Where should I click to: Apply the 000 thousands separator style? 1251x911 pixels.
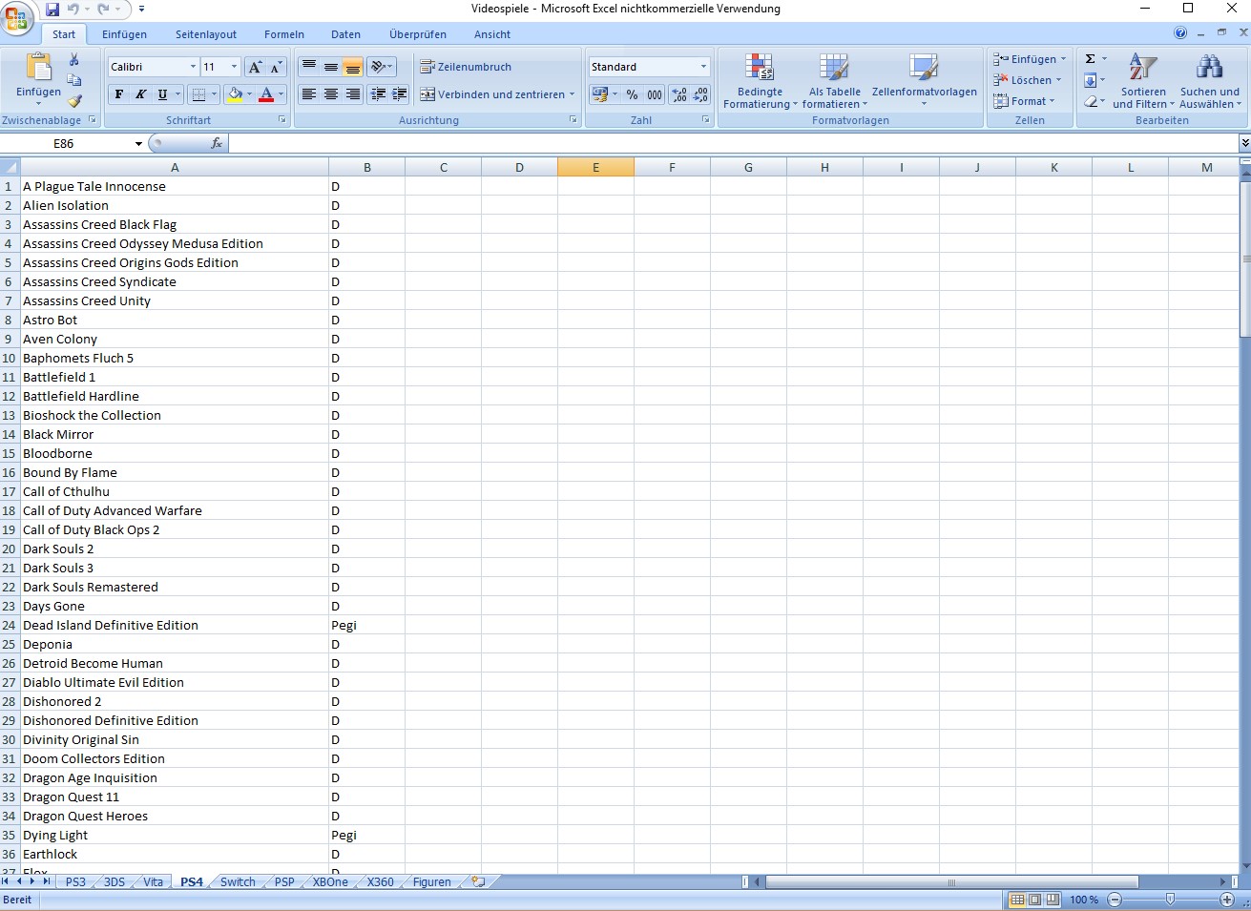(x=655, y=94)
